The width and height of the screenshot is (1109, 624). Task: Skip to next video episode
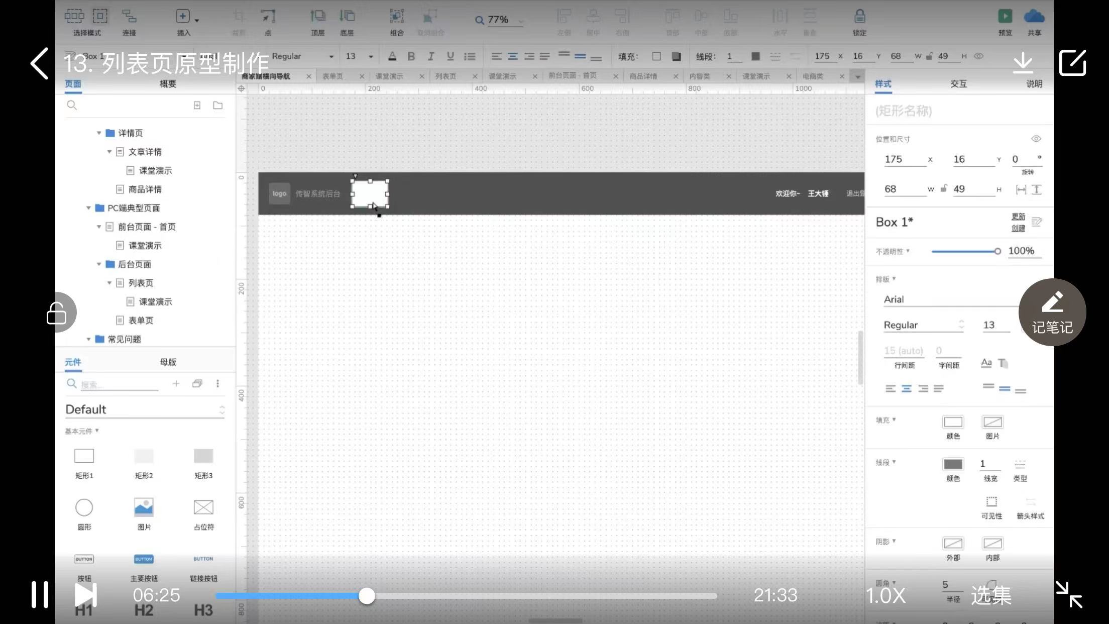[x=85, y=595]
